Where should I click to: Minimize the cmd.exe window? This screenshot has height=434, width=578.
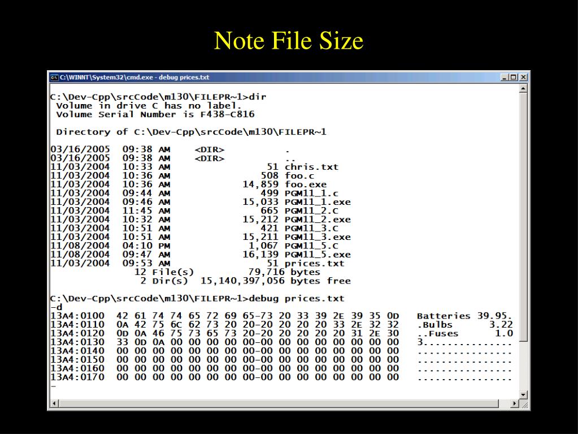(x=505, y=78)
